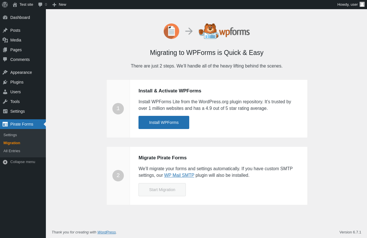The width and height of the screenshot is (367, 238).
Task: Follow the WP Mail SMTP link
Action: 179,175
